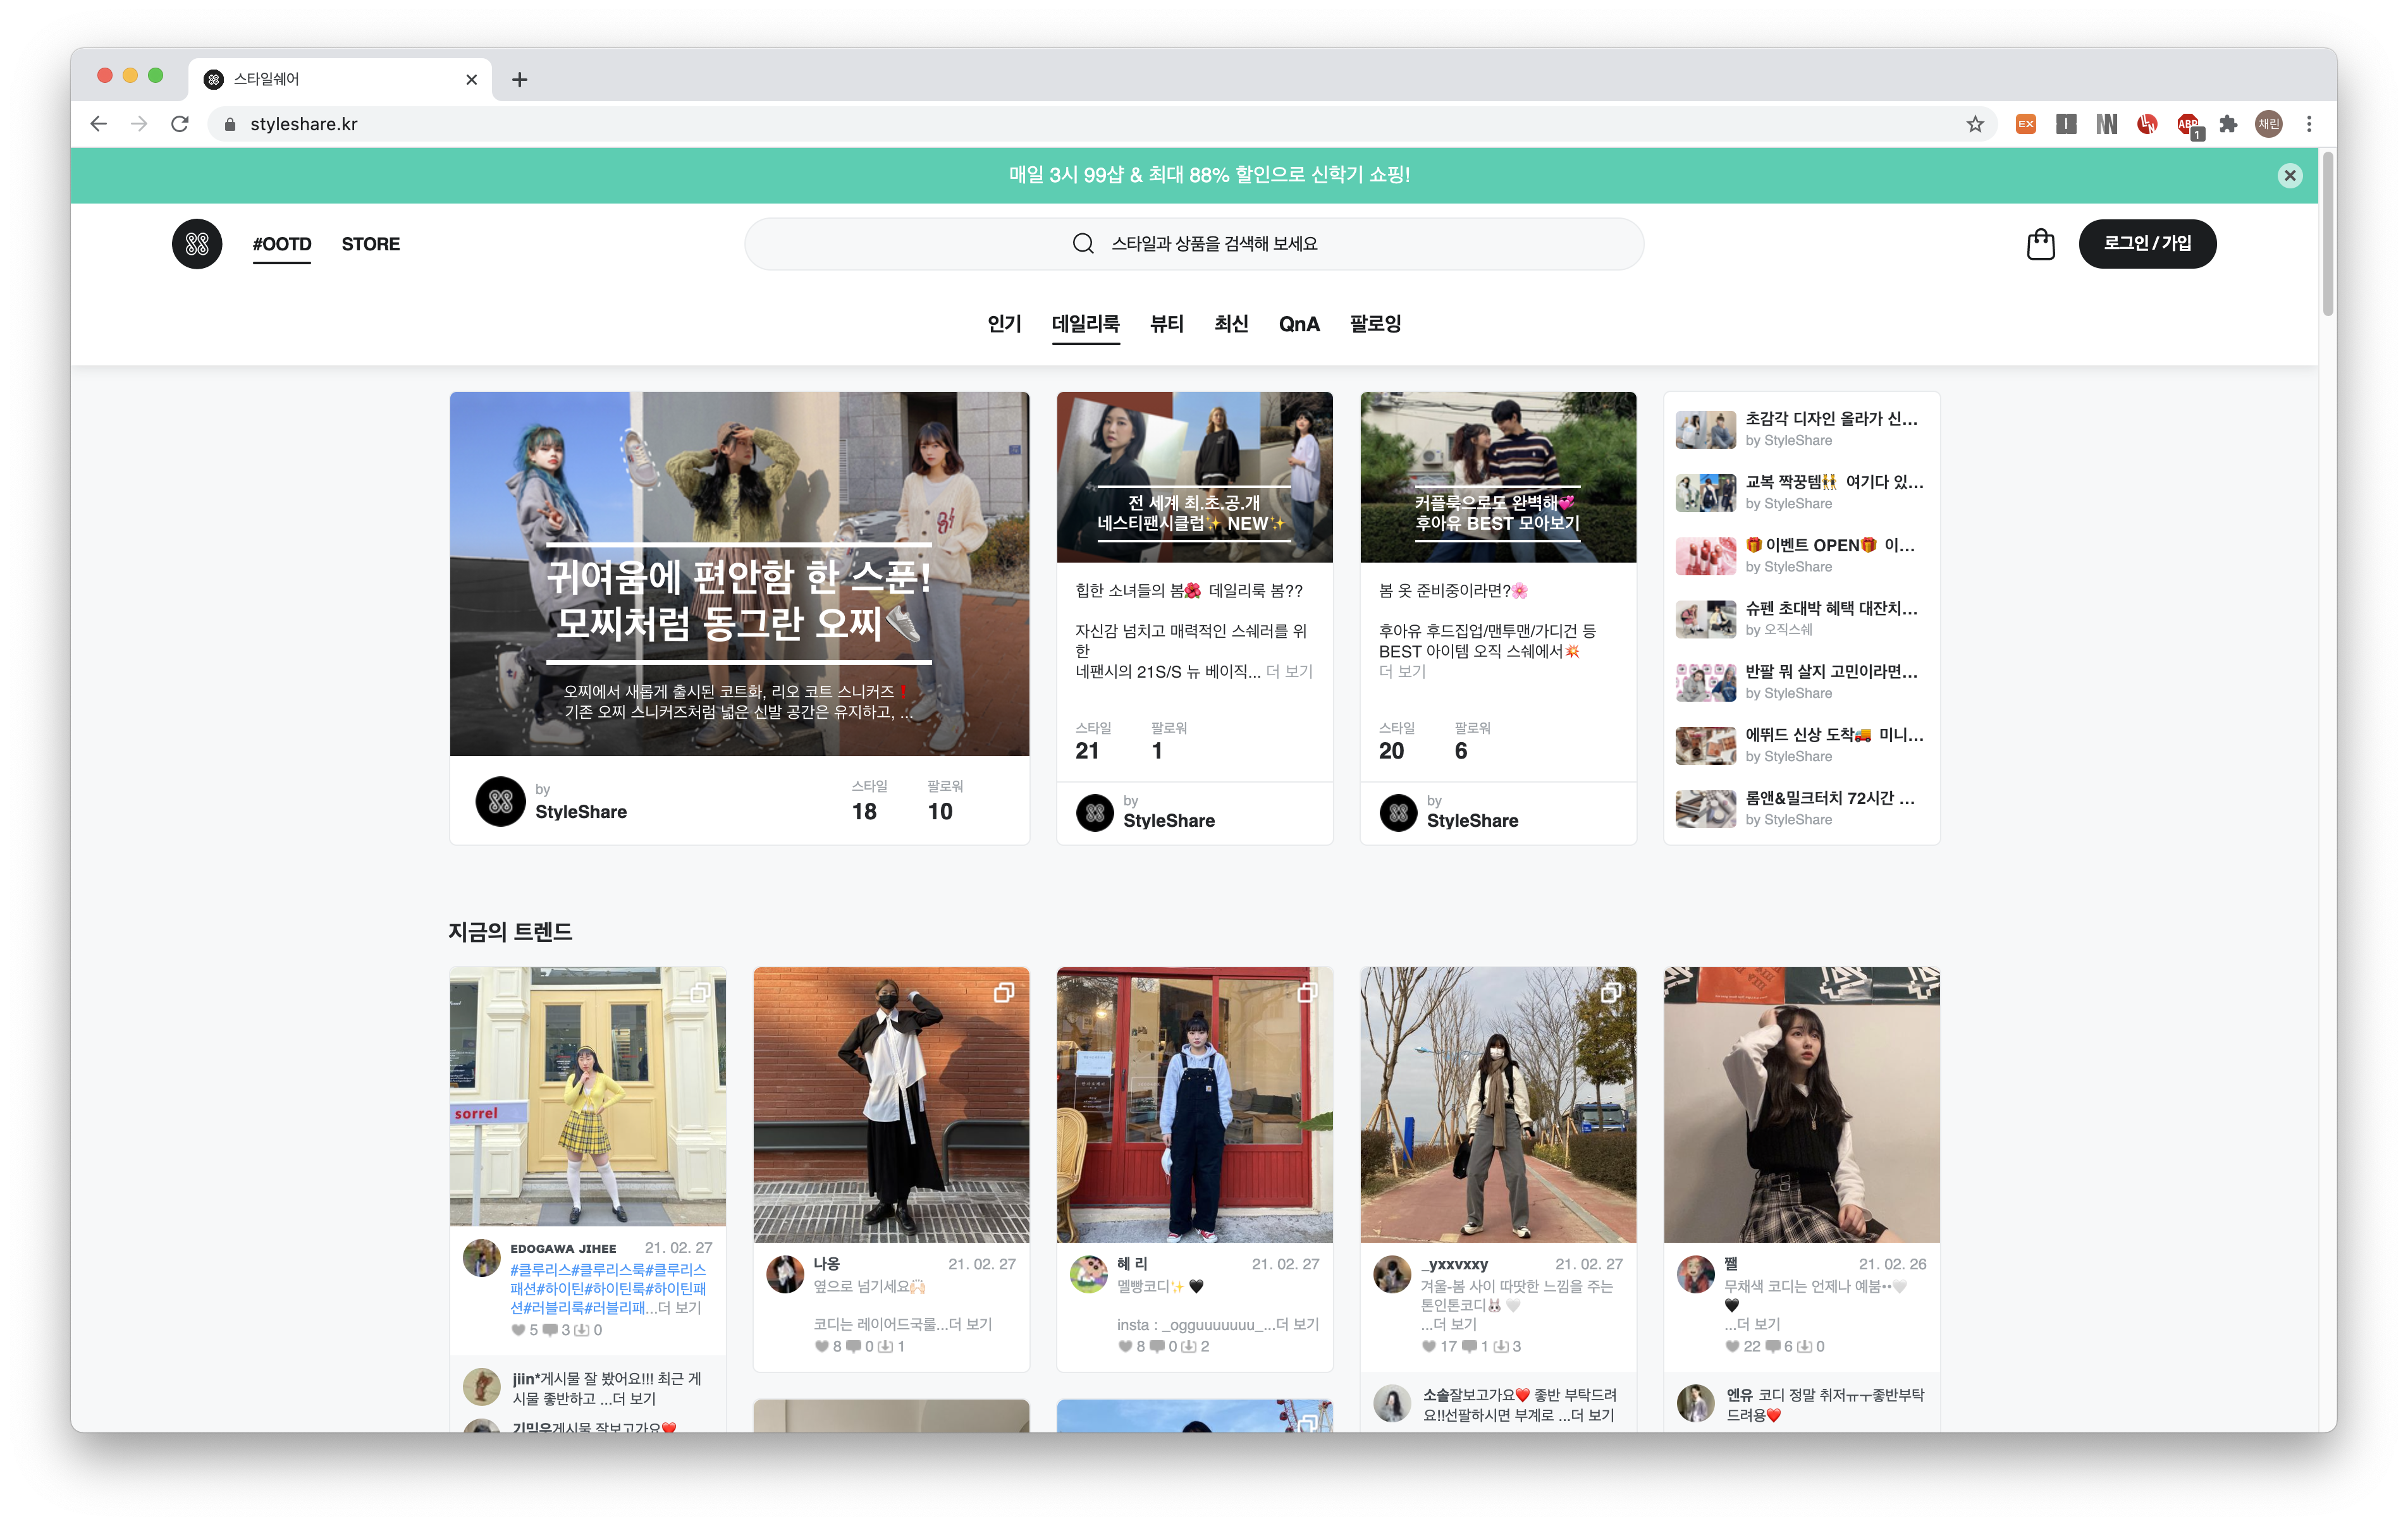This screenshot has height=1526, width=2408.
Task: Bookmark page with star icon
Action: click(x=1975, y=124)
